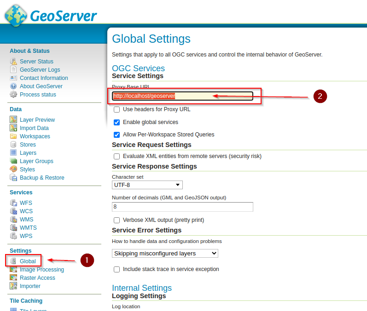Click the WCS service icon

(13, 211)
